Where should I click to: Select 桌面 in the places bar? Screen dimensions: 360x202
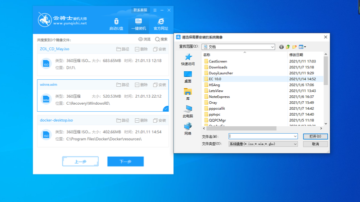coord(188,77)
